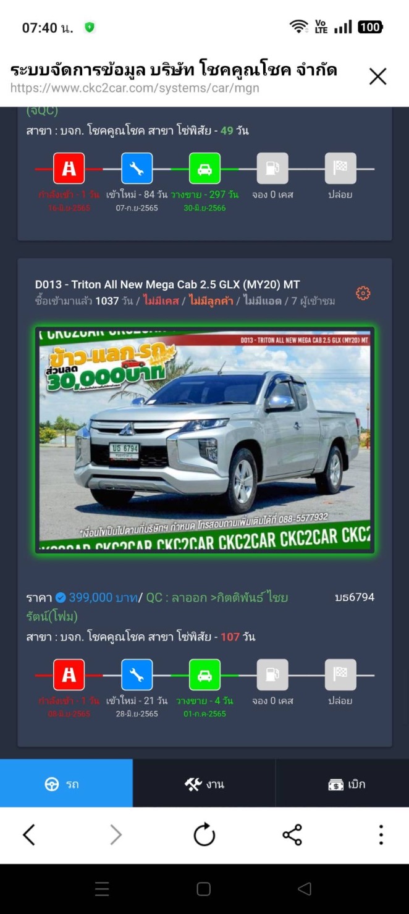Click red incoming-stage icon on D013 timeline

click(69, 675)
